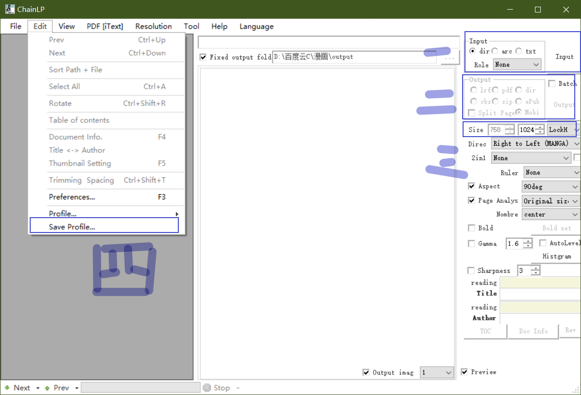Click the green Prev arrow icon
The width and height of the screenshot is (581, 395).
[x=47, y=388]
